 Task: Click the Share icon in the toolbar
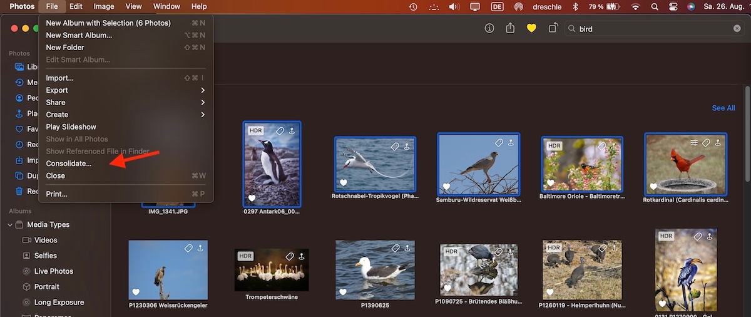510,29
